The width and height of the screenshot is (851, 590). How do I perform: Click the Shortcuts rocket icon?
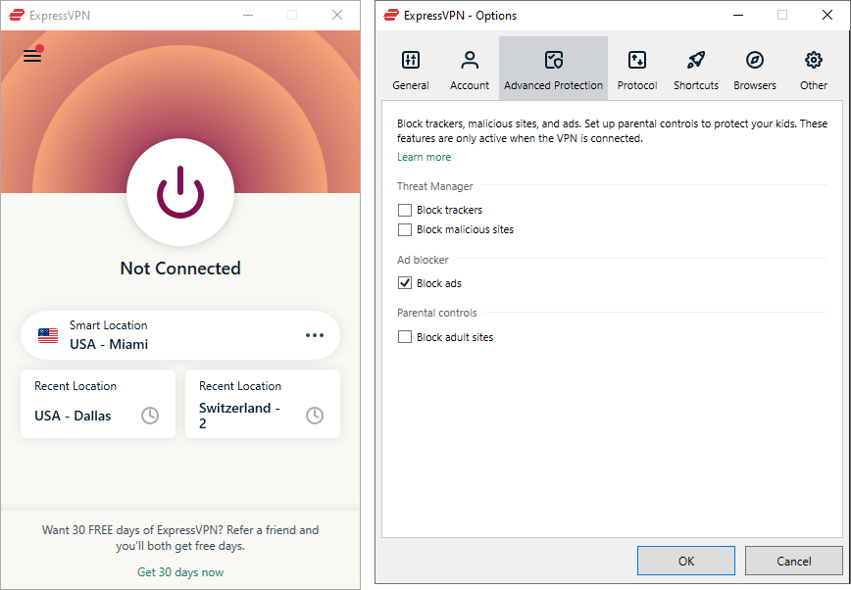tap(696, 60)
